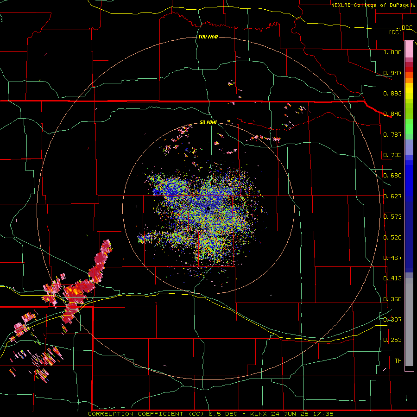The height and width of the screenshot is (417, 417).
Task: Click the 0.627 scale value
Action: (392, 196)
